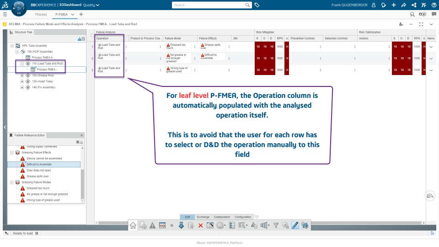Switch to the P-FMEA tab

pos(61,14)
